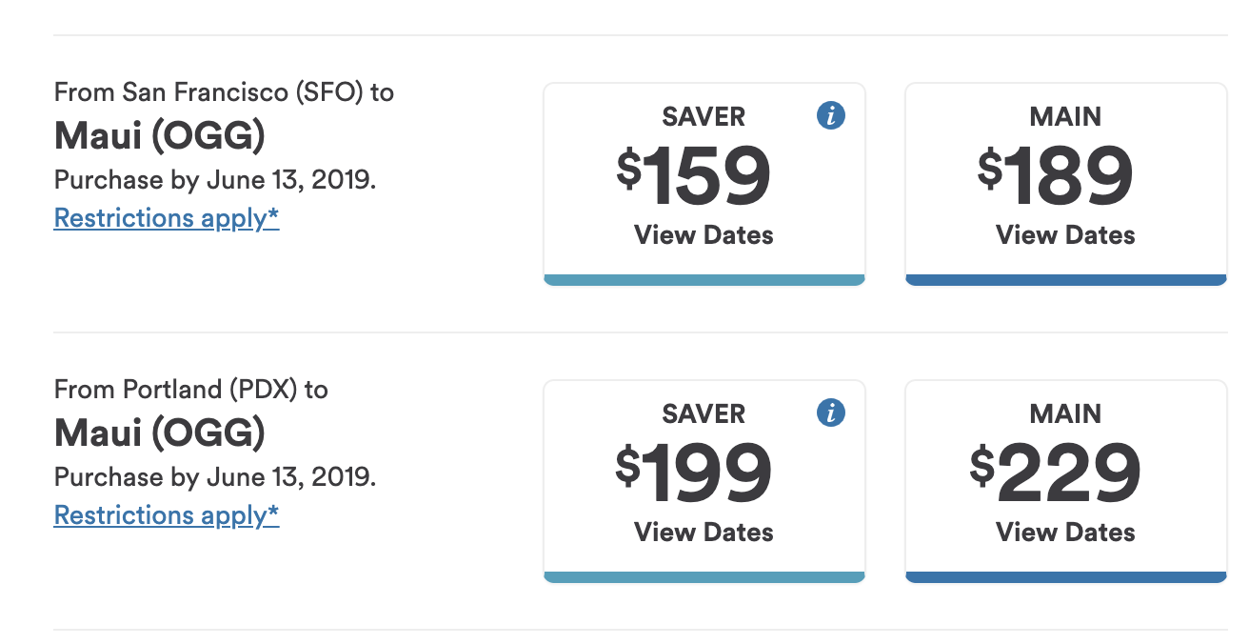Image resolution: width=1249 pixels, height=644 pixels.
Task: Choose the $229 Main fare price
Action: click(1056, 473)
